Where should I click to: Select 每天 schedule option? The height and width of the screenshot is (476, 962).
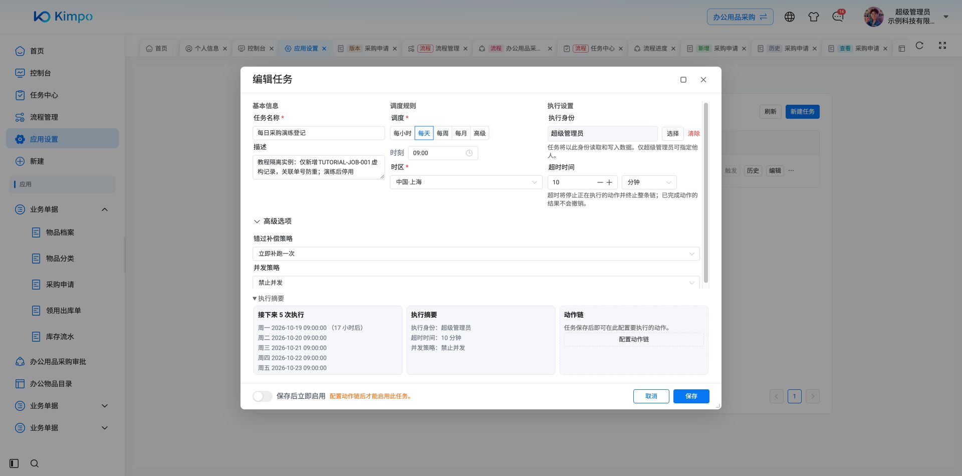click(x=424, y=133)
